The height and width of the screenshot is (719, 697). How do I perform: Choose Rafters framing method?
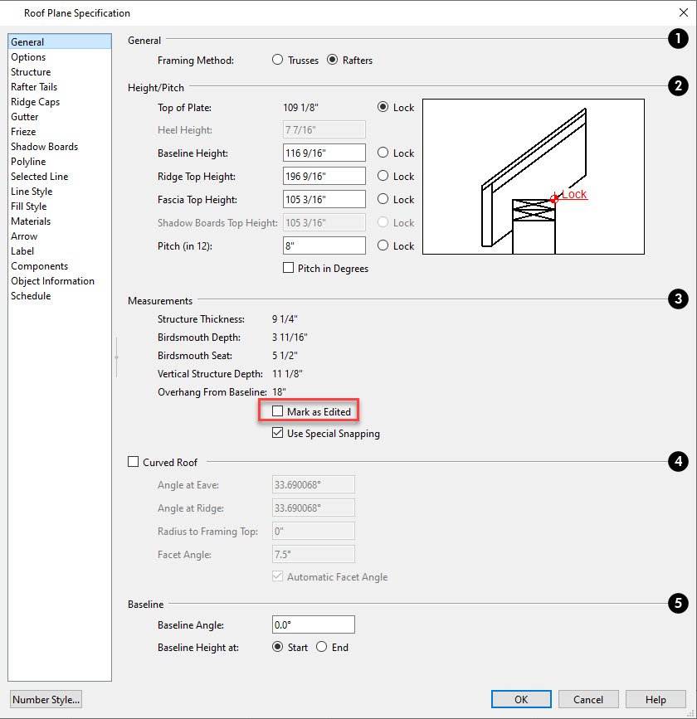click(332, 60)
